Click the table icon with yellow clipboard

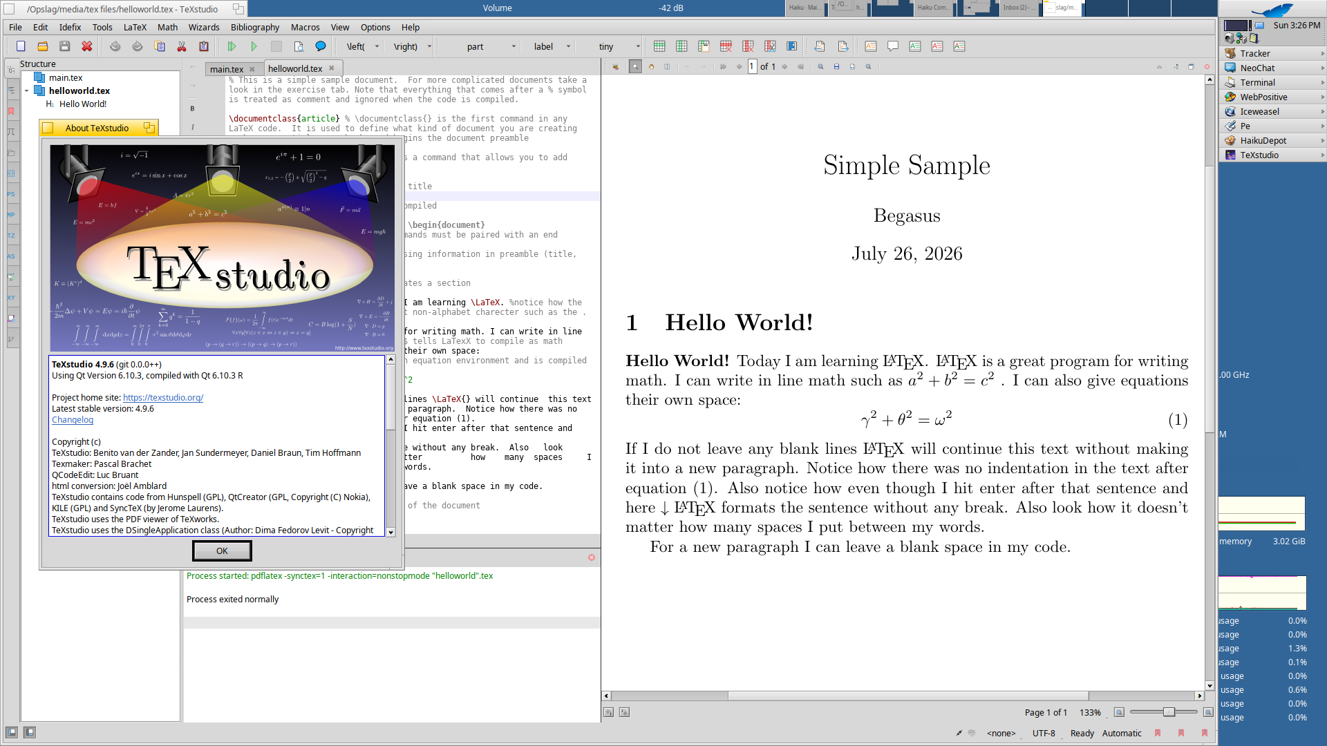coord(704,46)
